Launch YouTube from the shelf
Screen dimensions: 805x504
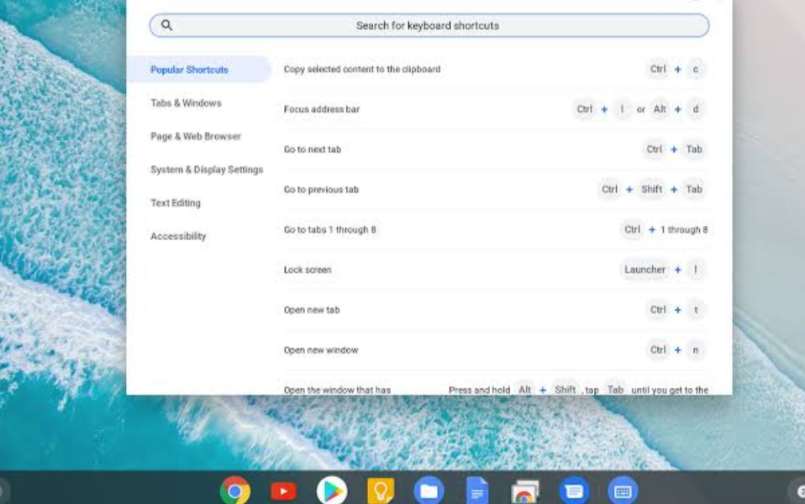284,491
